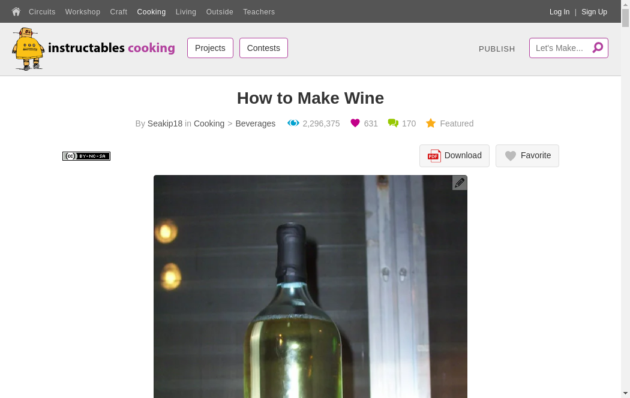The height and width of the screenshot is (398, 630).
Task: Open the Workshop category menu
Action: coord(83,12)
